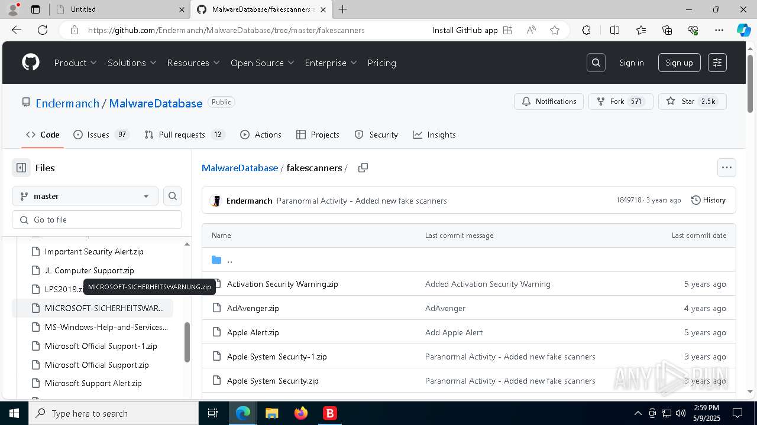Click the Notifications button
757x425 pixels.
(x=549, y=102)
